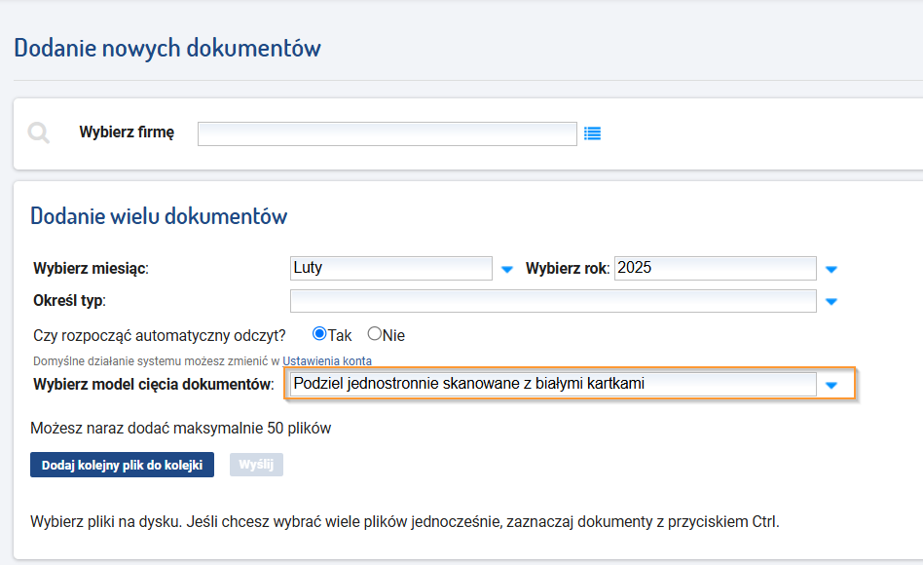Image resolution: width=923 pixels, height=565 pixels.
Task: Click the Dodanie wielu dokumentów heading
Action: pos(159,216)
